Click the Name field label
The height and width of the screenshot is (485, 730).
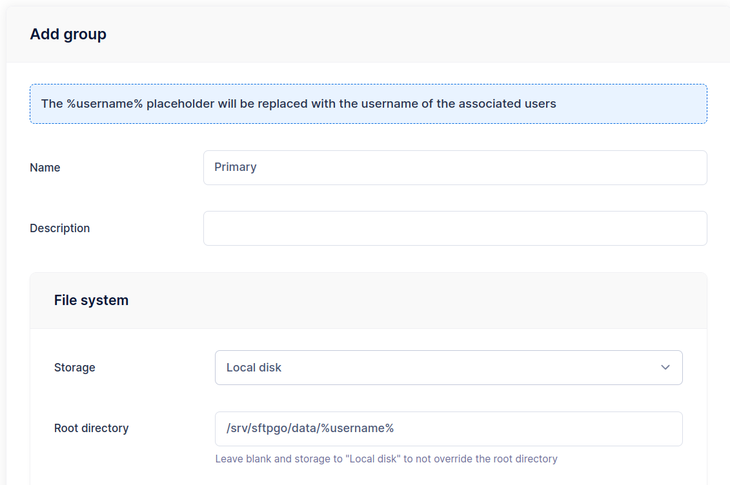tap(45, 168)
